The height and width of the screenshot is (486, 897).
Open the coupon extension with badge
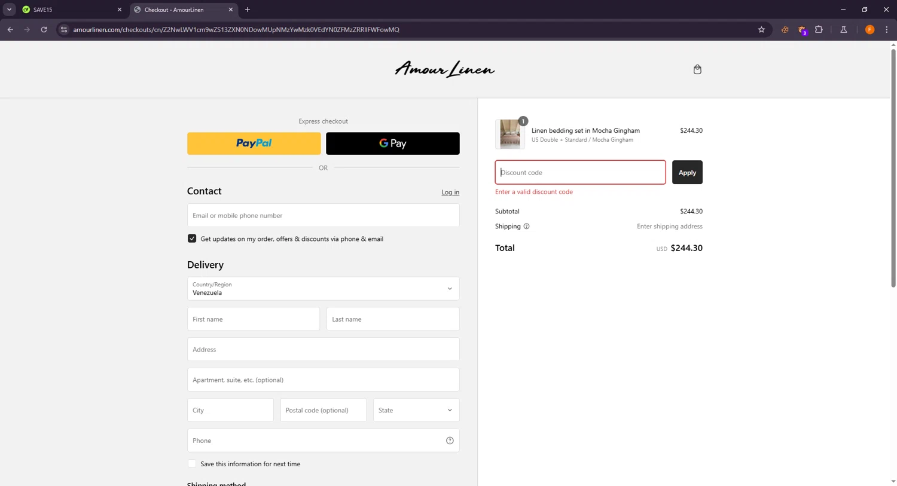click(x=802, y=30)
